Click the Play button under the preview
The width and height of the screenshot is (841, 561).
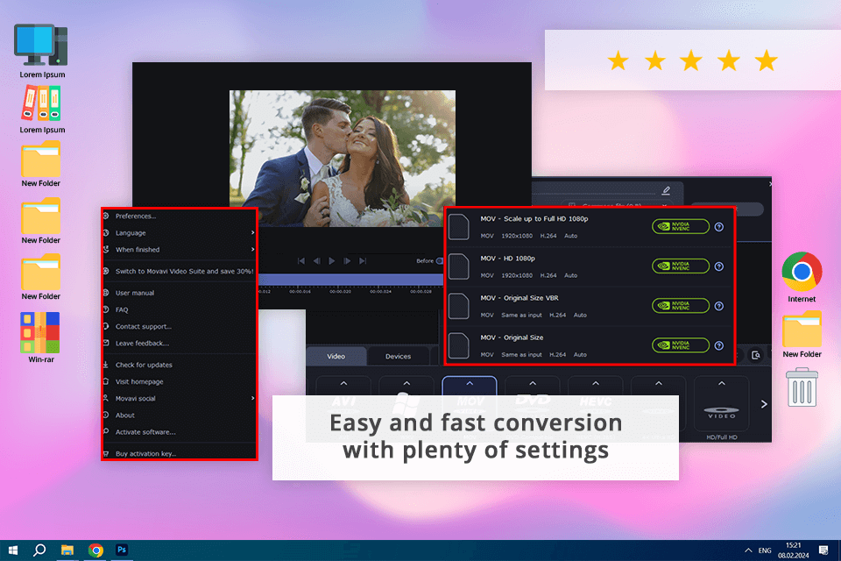pos(332,261)
